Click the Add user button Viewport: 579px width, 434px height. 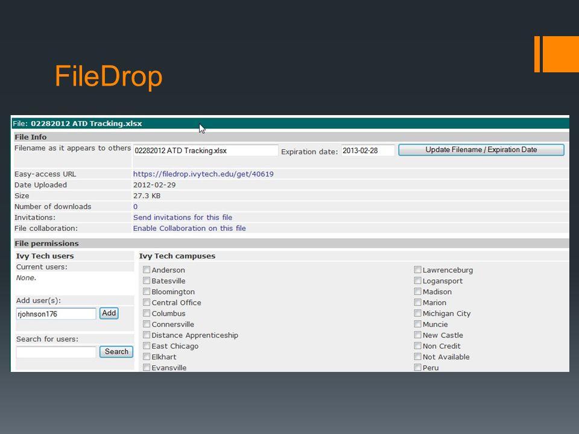point(109,313)
